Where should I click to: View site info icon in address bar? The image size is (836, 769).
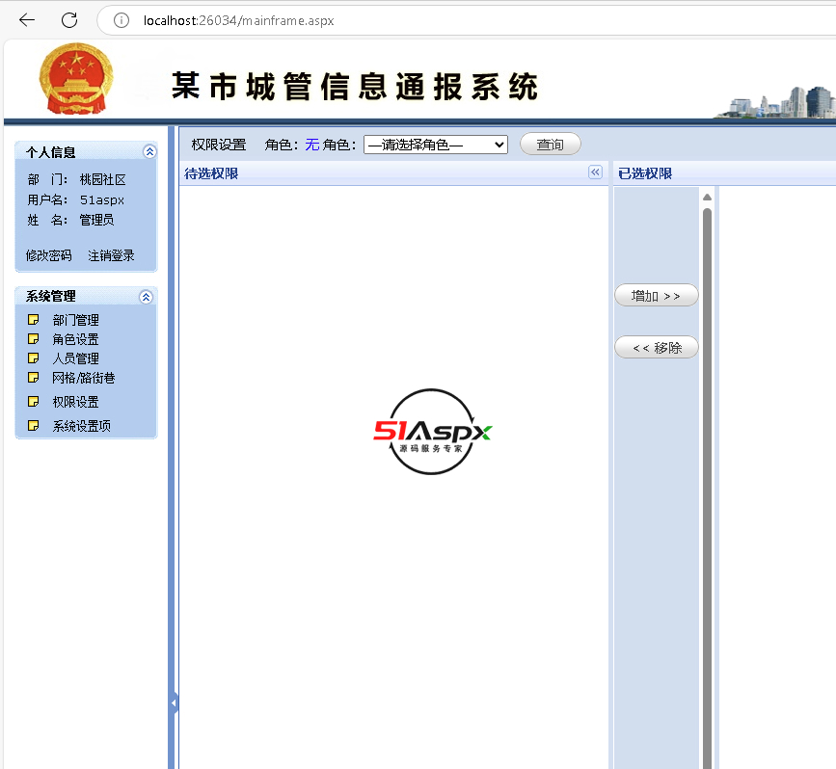pyautogui.click(x=121, y=20)
